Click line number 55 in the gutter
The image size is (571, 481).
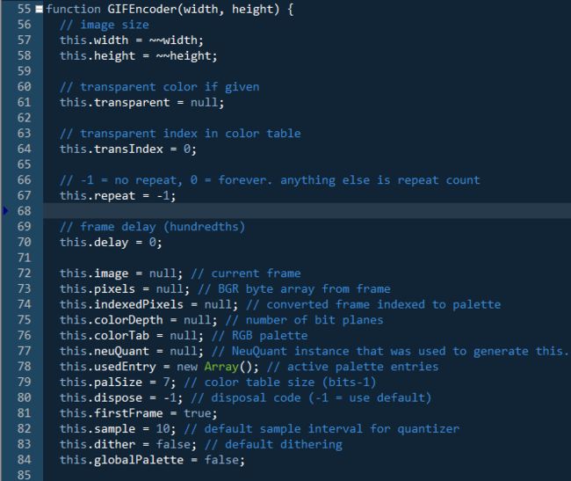point(24,9)
